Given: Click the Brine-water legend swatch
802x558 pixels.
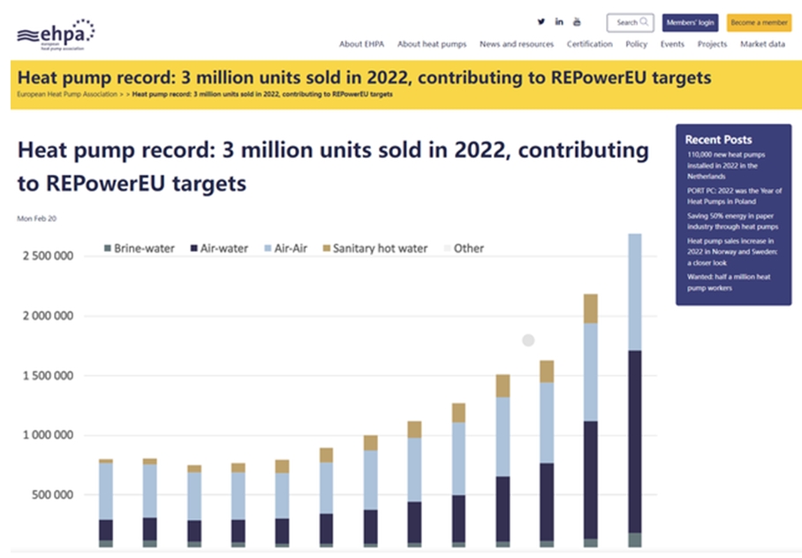Looking at the screenshot, I should [108, 248].
